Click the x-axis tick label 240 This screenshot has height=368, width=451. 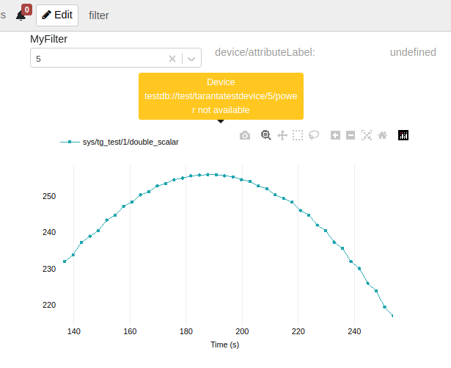click(354, 331)
